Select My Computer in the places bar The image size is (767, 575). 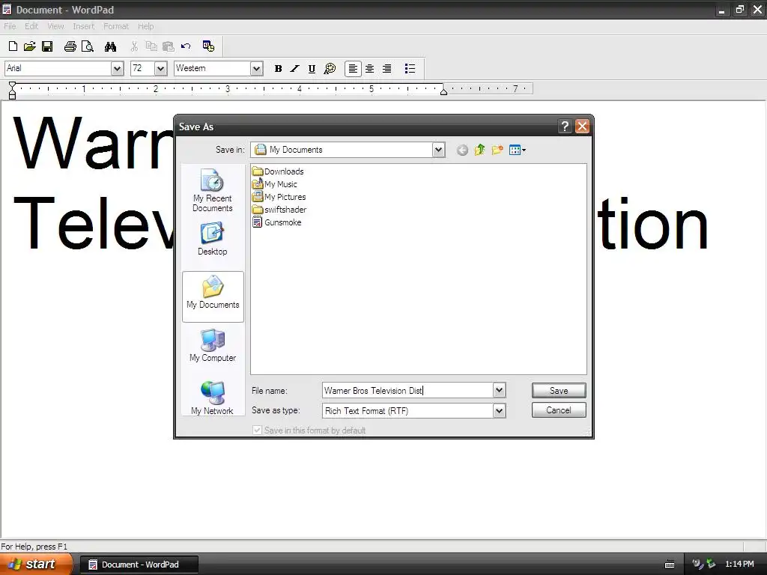213,345
